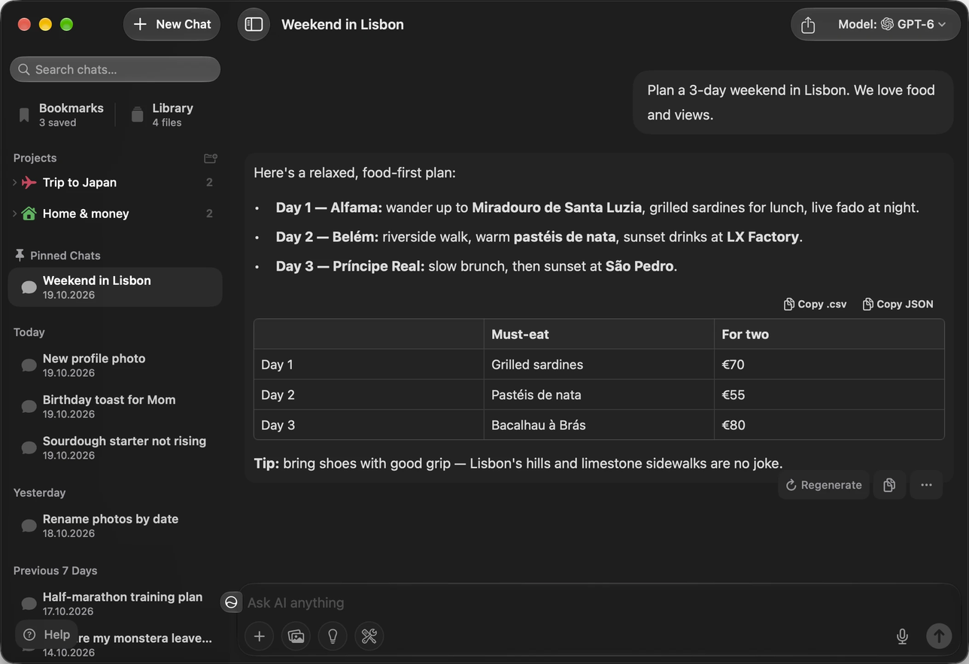Copy the table as .csv
This screenshot has width=969, height=664.
pyautogui.click(x=815, y=304)
